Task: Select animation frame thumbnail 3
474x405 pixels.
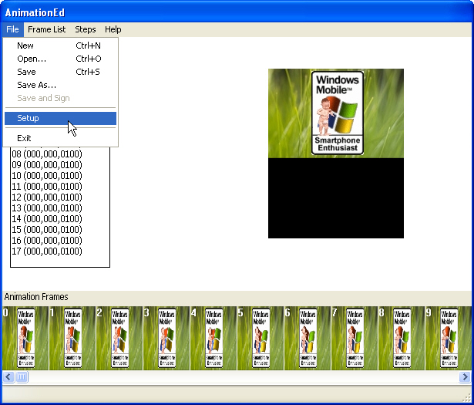Action: coord(166,338)
